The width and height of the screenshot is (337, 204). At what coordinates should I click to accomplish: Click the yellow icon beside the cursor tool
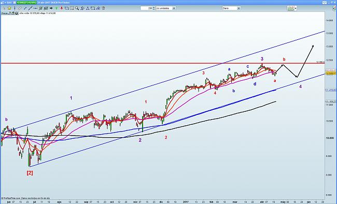pyautogui.click(x=9, y=8)
